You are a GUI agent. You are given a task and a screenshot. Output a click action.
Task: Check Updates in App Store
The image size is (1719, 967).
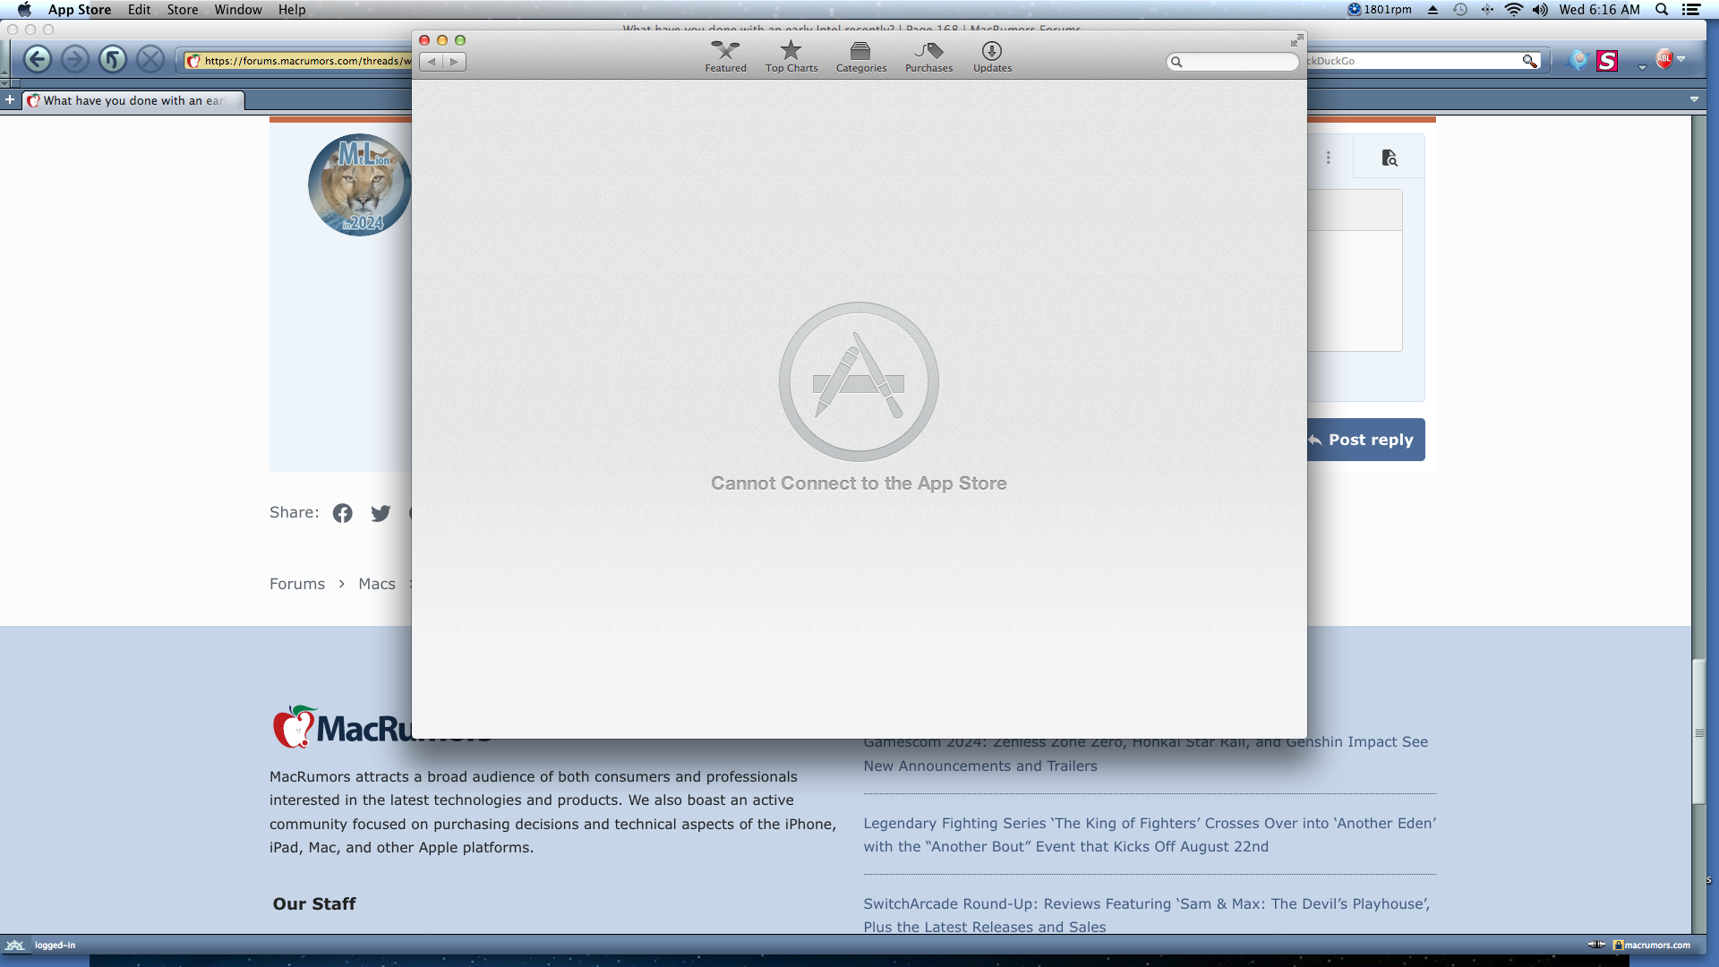(x=992, y=56)
